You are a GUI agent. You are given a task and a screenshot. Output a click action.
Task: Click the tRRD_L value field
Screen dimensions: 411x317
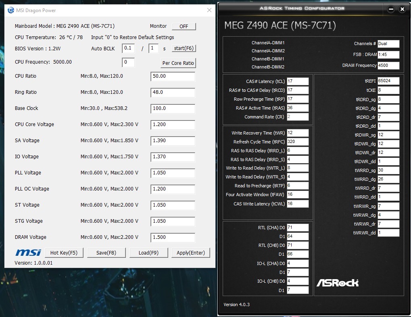[298, 151]
